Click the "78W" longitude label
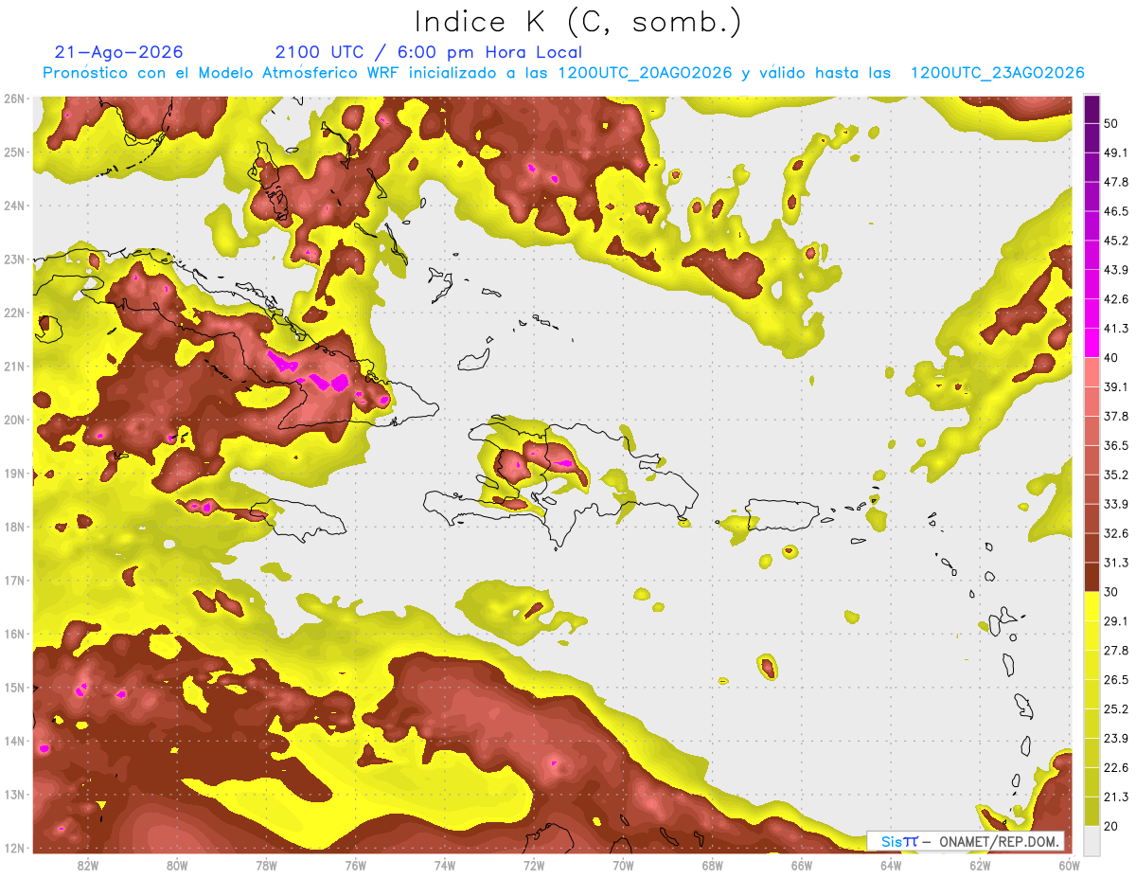 point(266,865)
